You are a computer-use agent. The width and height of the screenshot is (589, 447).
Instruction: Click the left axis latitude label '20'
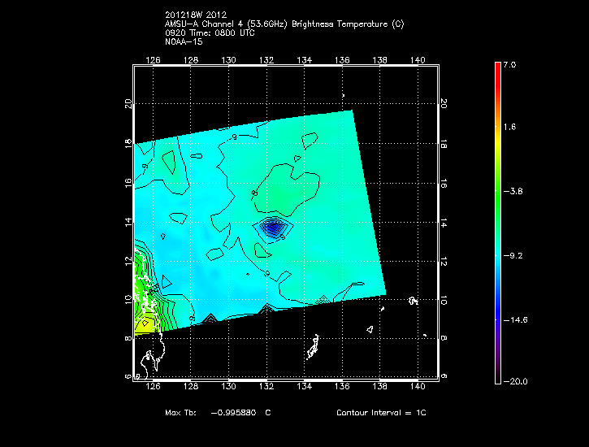(128, 104)
